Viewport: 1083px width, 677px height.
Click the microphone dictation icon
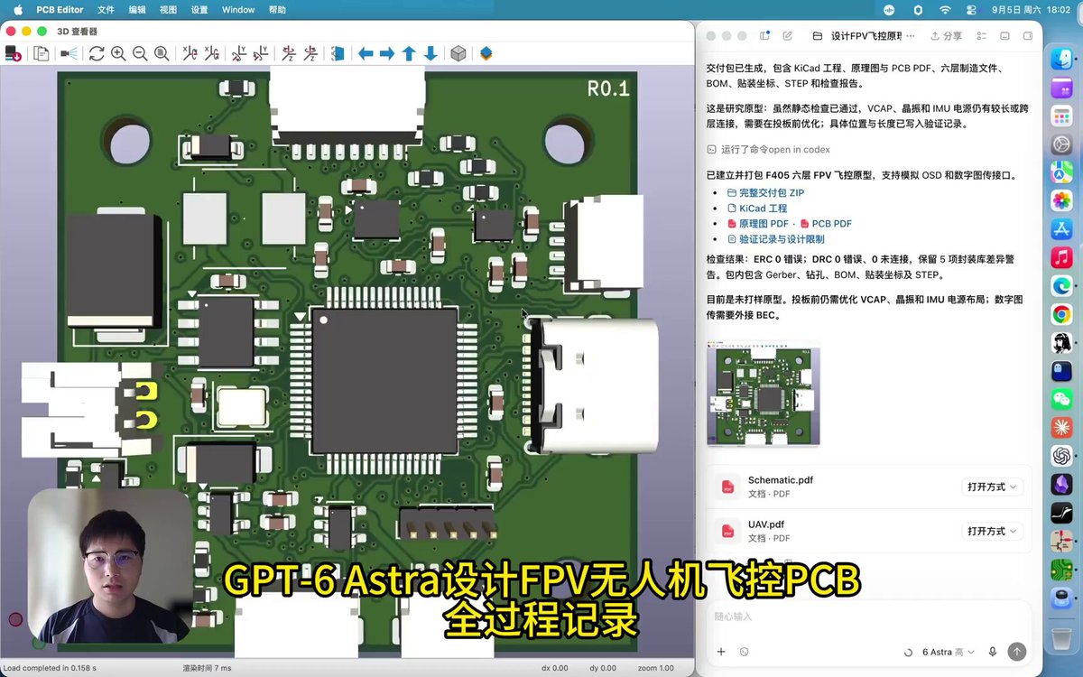(993, 652)
